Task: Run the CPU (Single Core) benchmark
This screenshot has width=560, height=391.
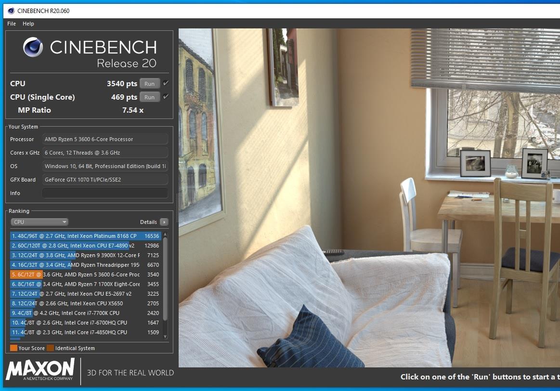Action: coord(149,97)
